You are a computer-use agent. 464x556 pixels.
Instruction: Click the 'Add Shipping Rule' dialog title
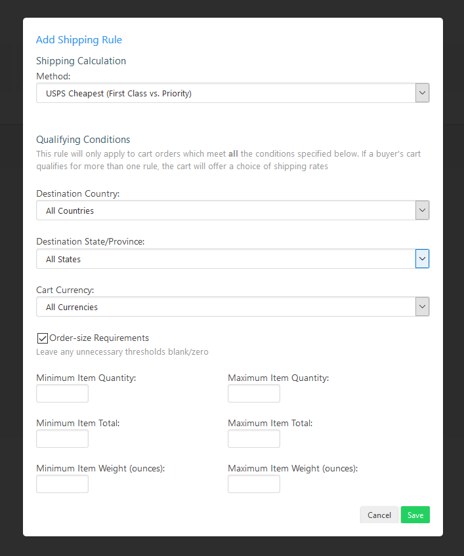click(x=79, y=40)
